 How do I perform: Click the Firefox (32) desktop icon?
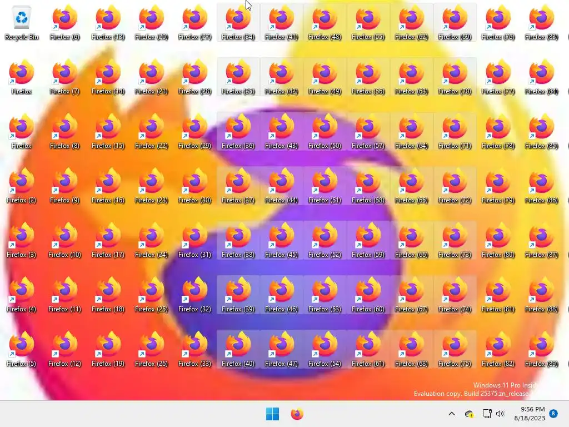click(x=195, y=295)
